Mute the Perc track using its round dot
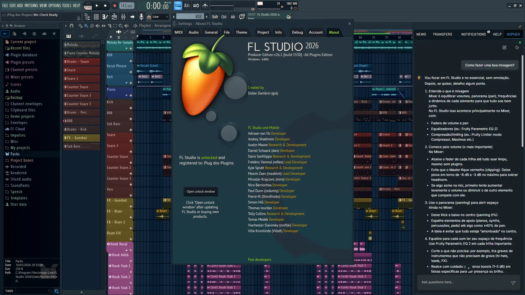Screen dimensions: 525x295 131,196
